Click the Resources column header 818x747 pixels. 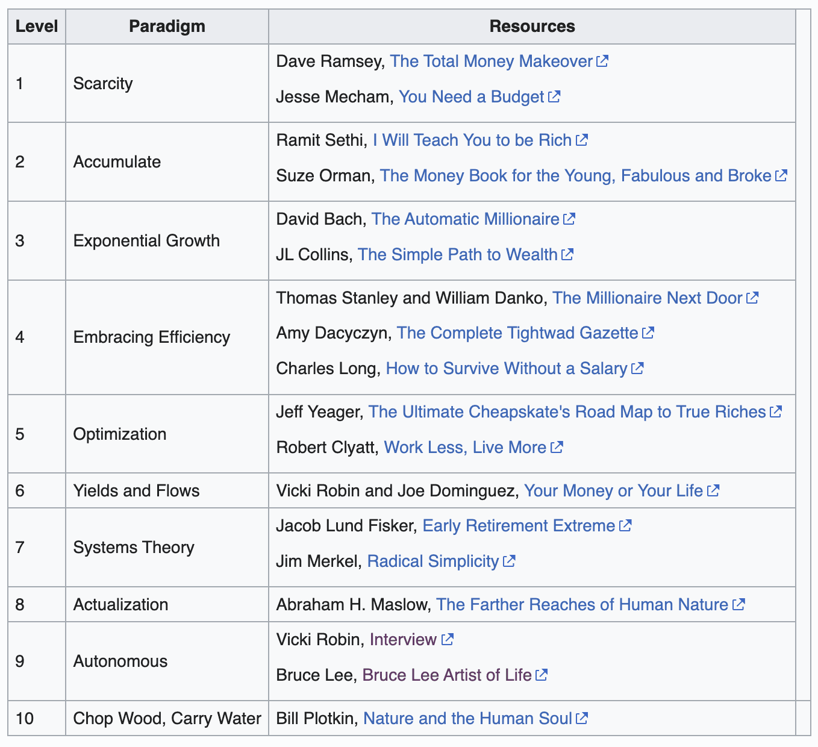(532, 27)
